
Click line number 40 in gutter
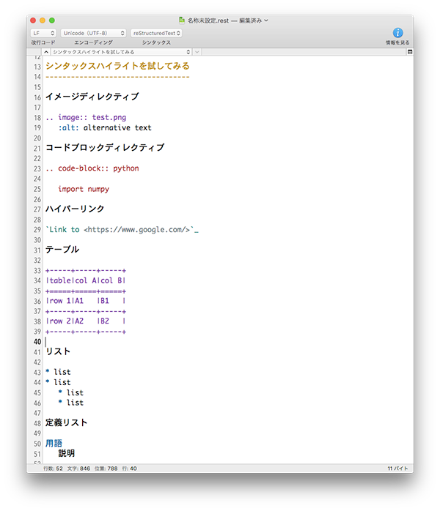pos(37,342)
